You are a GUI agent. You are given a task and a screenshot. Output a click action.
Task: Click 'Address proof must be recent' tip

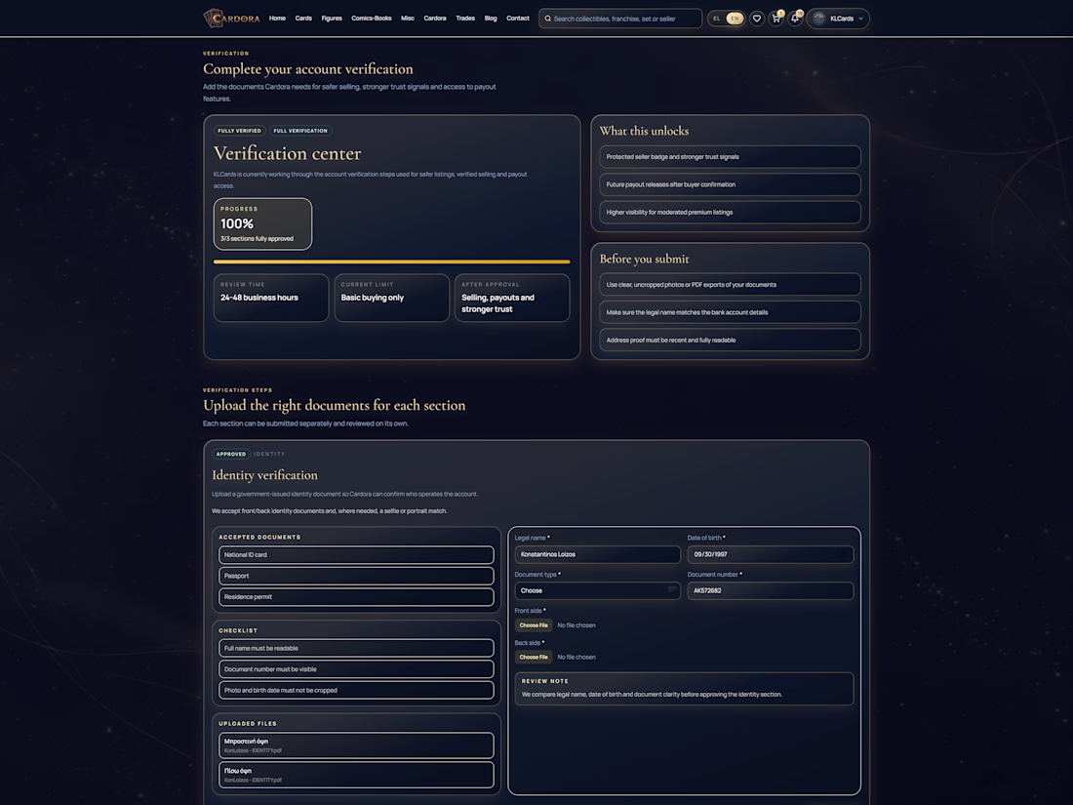click(730, 341)
